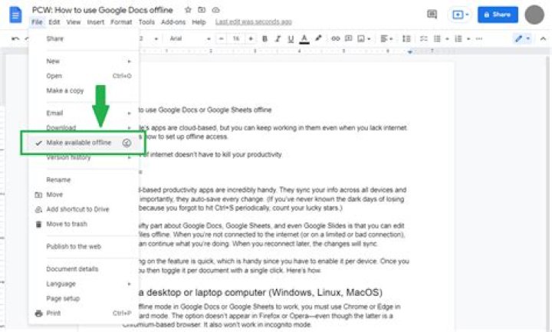Screen dimensions: 552x332
Task: Open the highlight color tool
Action: point(318,38)
